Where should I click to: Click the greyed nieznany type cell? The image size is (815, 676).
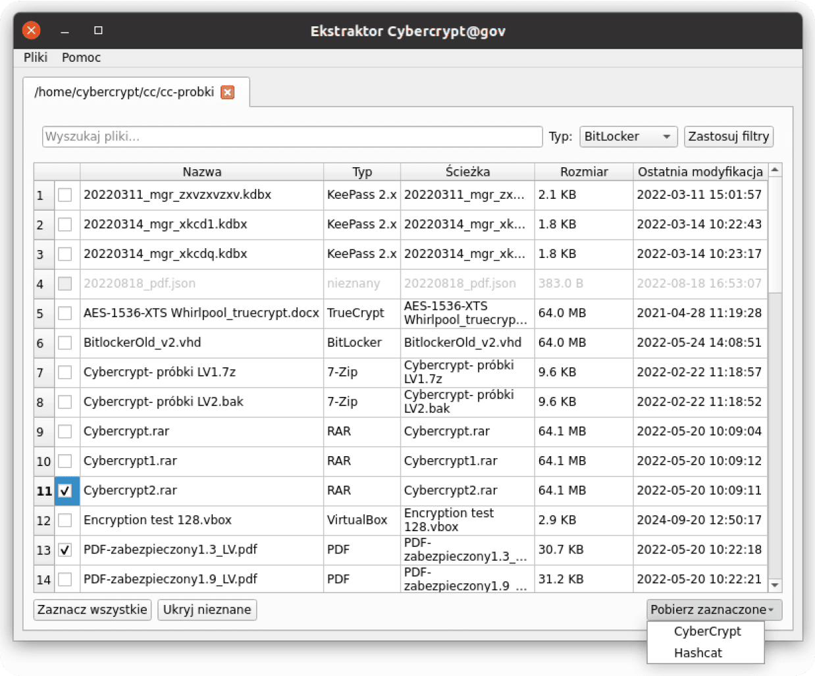click(362, 284)
